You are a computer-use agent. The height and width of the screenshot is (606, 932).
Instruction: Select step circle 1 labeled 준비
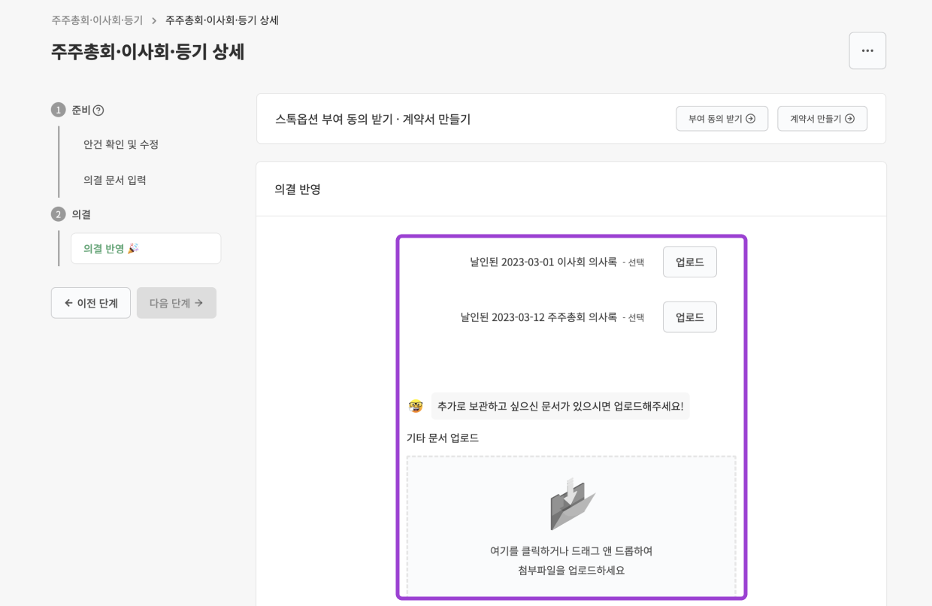pos(59,110)
